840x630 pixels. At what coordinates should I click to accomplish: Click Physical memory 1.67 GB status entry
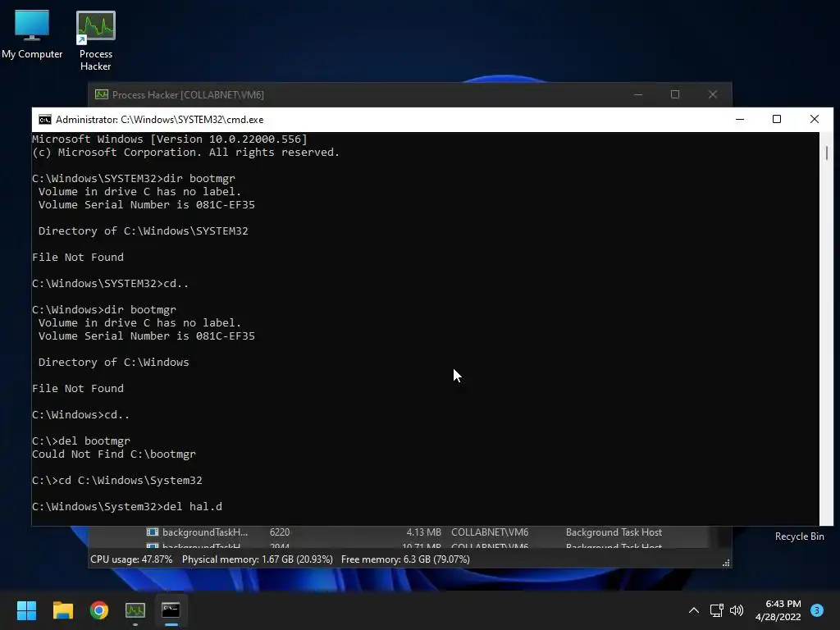pos(257,559)
